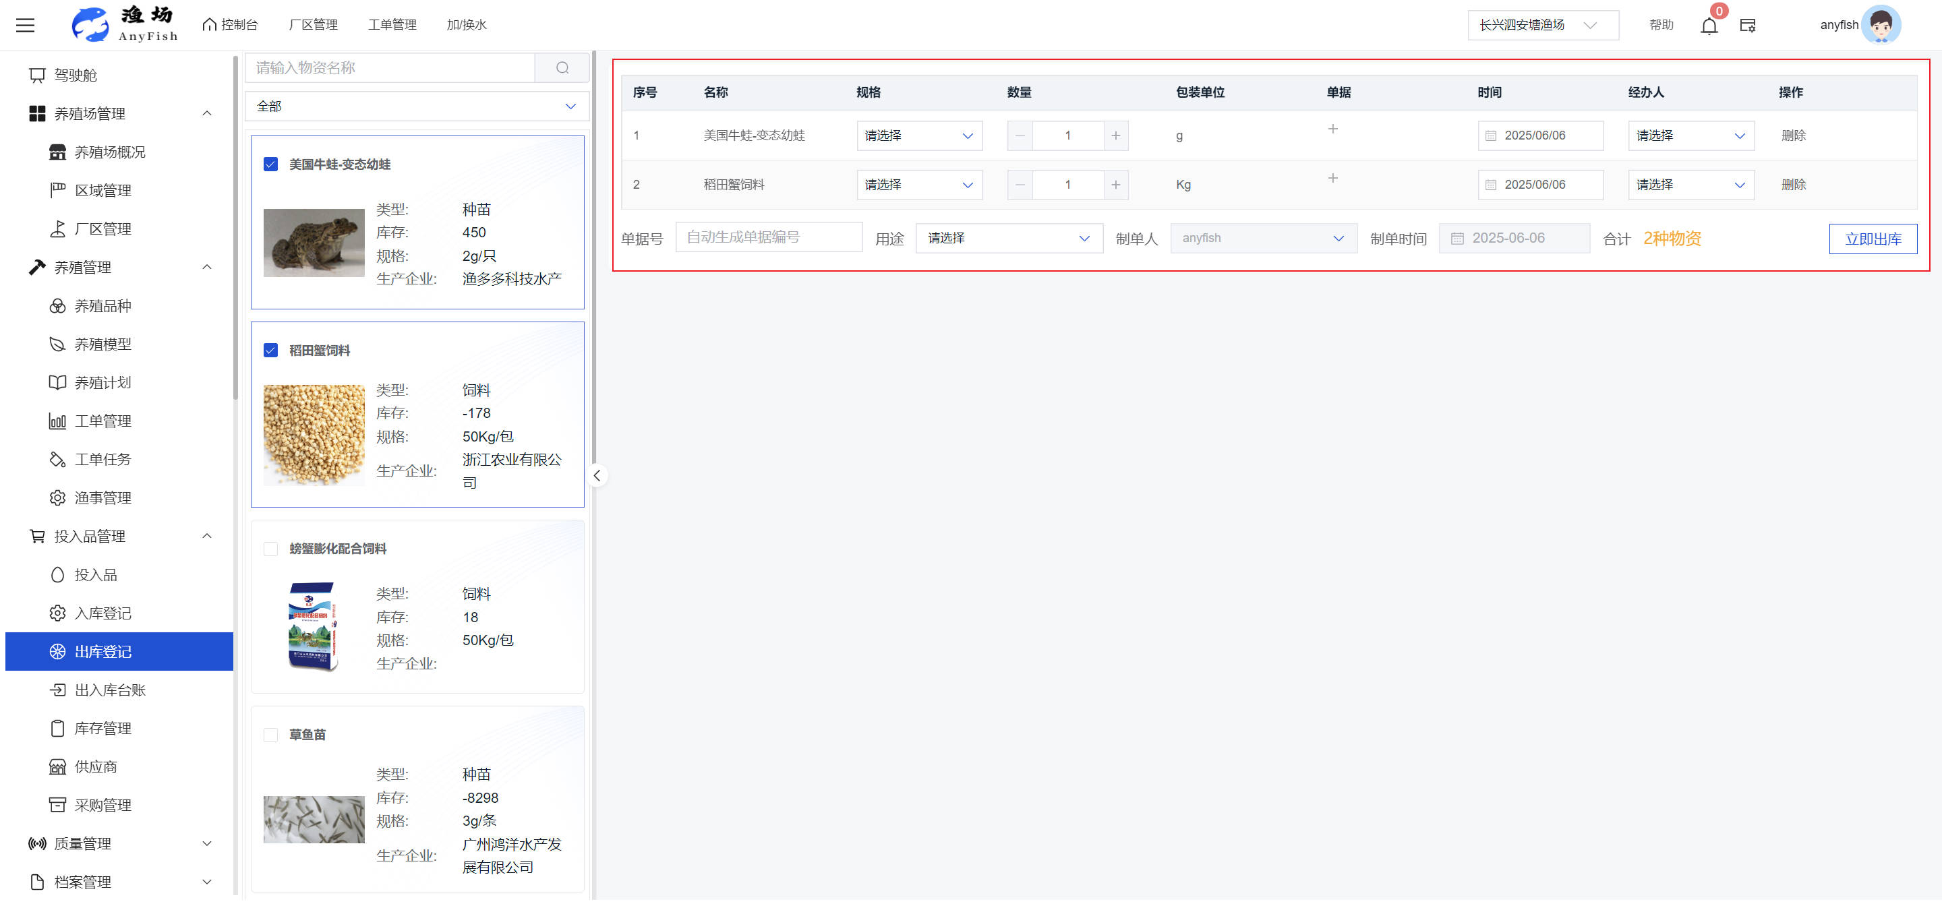Delete the 稻田蟹饲料 row
1942x910 pixels.
(1793, 185)
